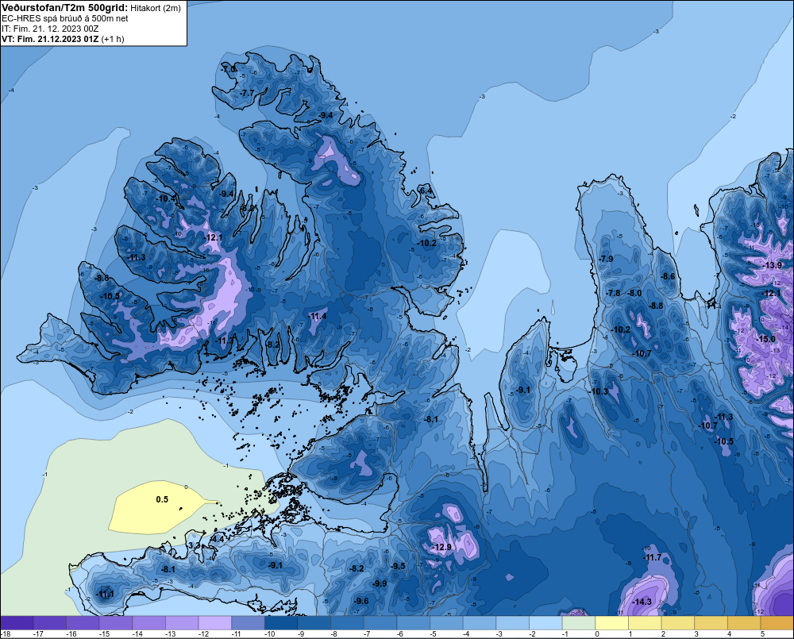Pick the dark blue legend swatch between -10 and -9

pos(281,623)
